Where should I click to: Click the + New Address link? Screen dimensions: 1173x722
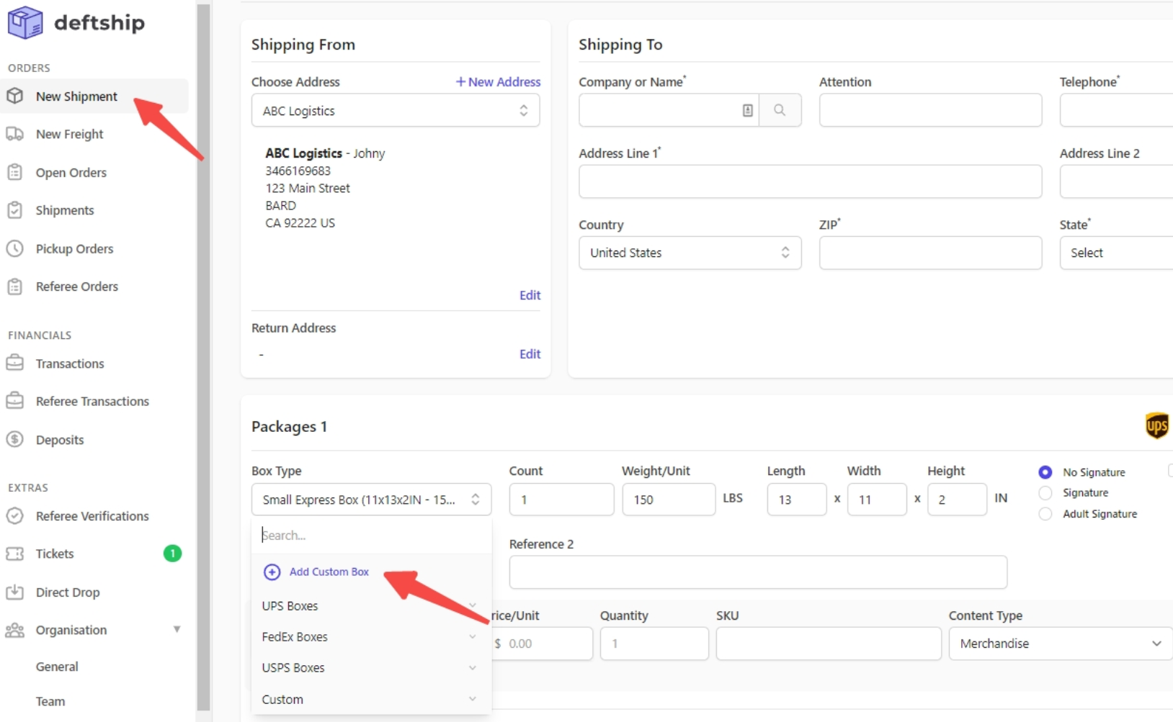point(498,81)
